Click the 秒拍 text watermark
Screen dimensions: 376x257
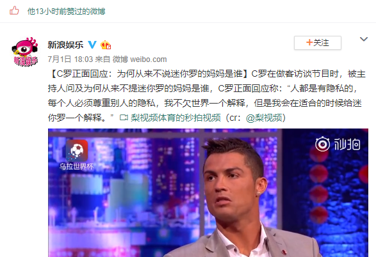point(347,144)
